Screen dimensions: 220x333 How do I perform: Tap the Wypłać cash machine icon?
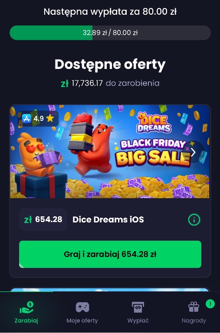pyautogui.click(x=138, y=307)
